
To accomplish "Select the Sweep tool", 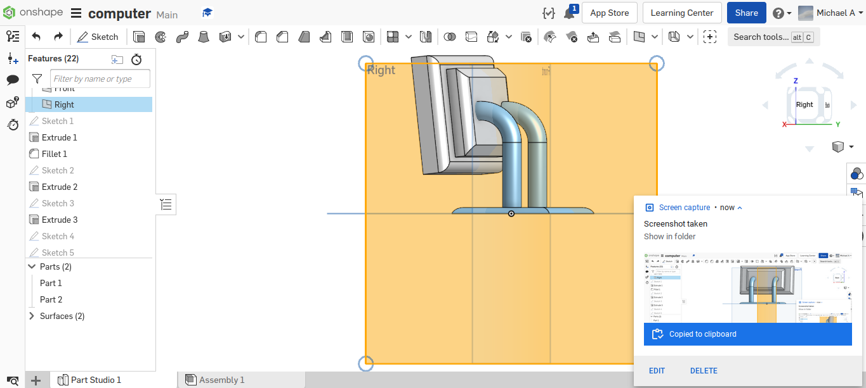I will click(182, 37).
